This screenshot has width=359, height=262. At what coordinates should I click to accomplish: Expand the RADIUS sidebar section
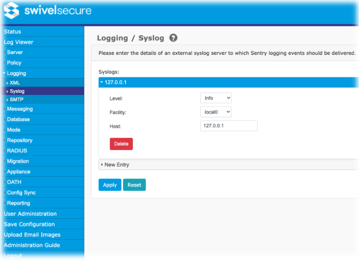pyautogui.click(x=17, y=151)
